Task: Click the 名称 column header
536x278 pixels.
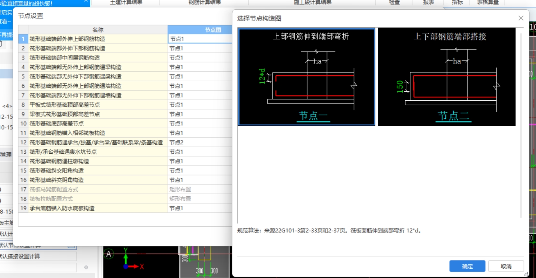Action: (98, 30)
